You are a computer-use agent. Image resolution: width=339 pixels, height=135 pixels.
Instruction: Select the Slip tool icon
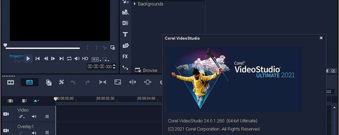point(103,82)
